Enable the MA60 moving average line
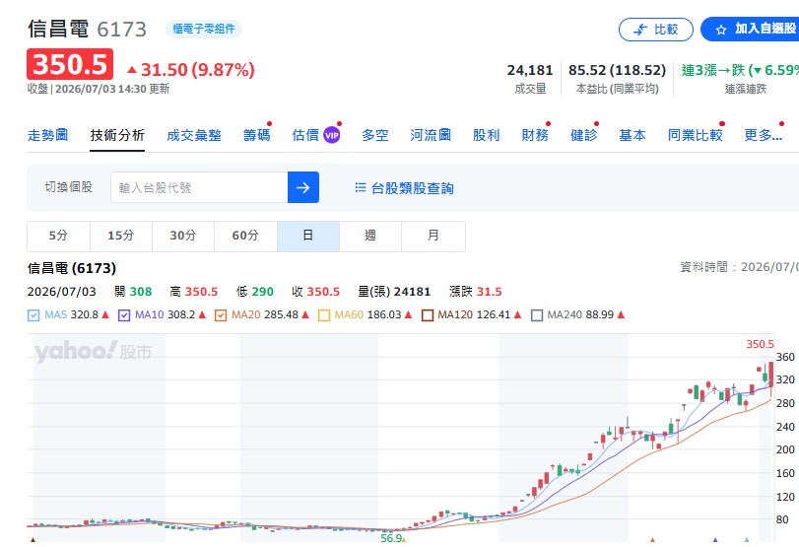This screenshot has height=547, width=799. click(x=323, y=315)
